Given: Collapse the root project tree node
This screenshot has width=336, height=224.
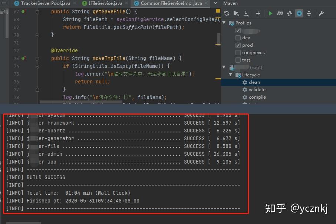Looking at the screenshot, I should pos(224,67).
